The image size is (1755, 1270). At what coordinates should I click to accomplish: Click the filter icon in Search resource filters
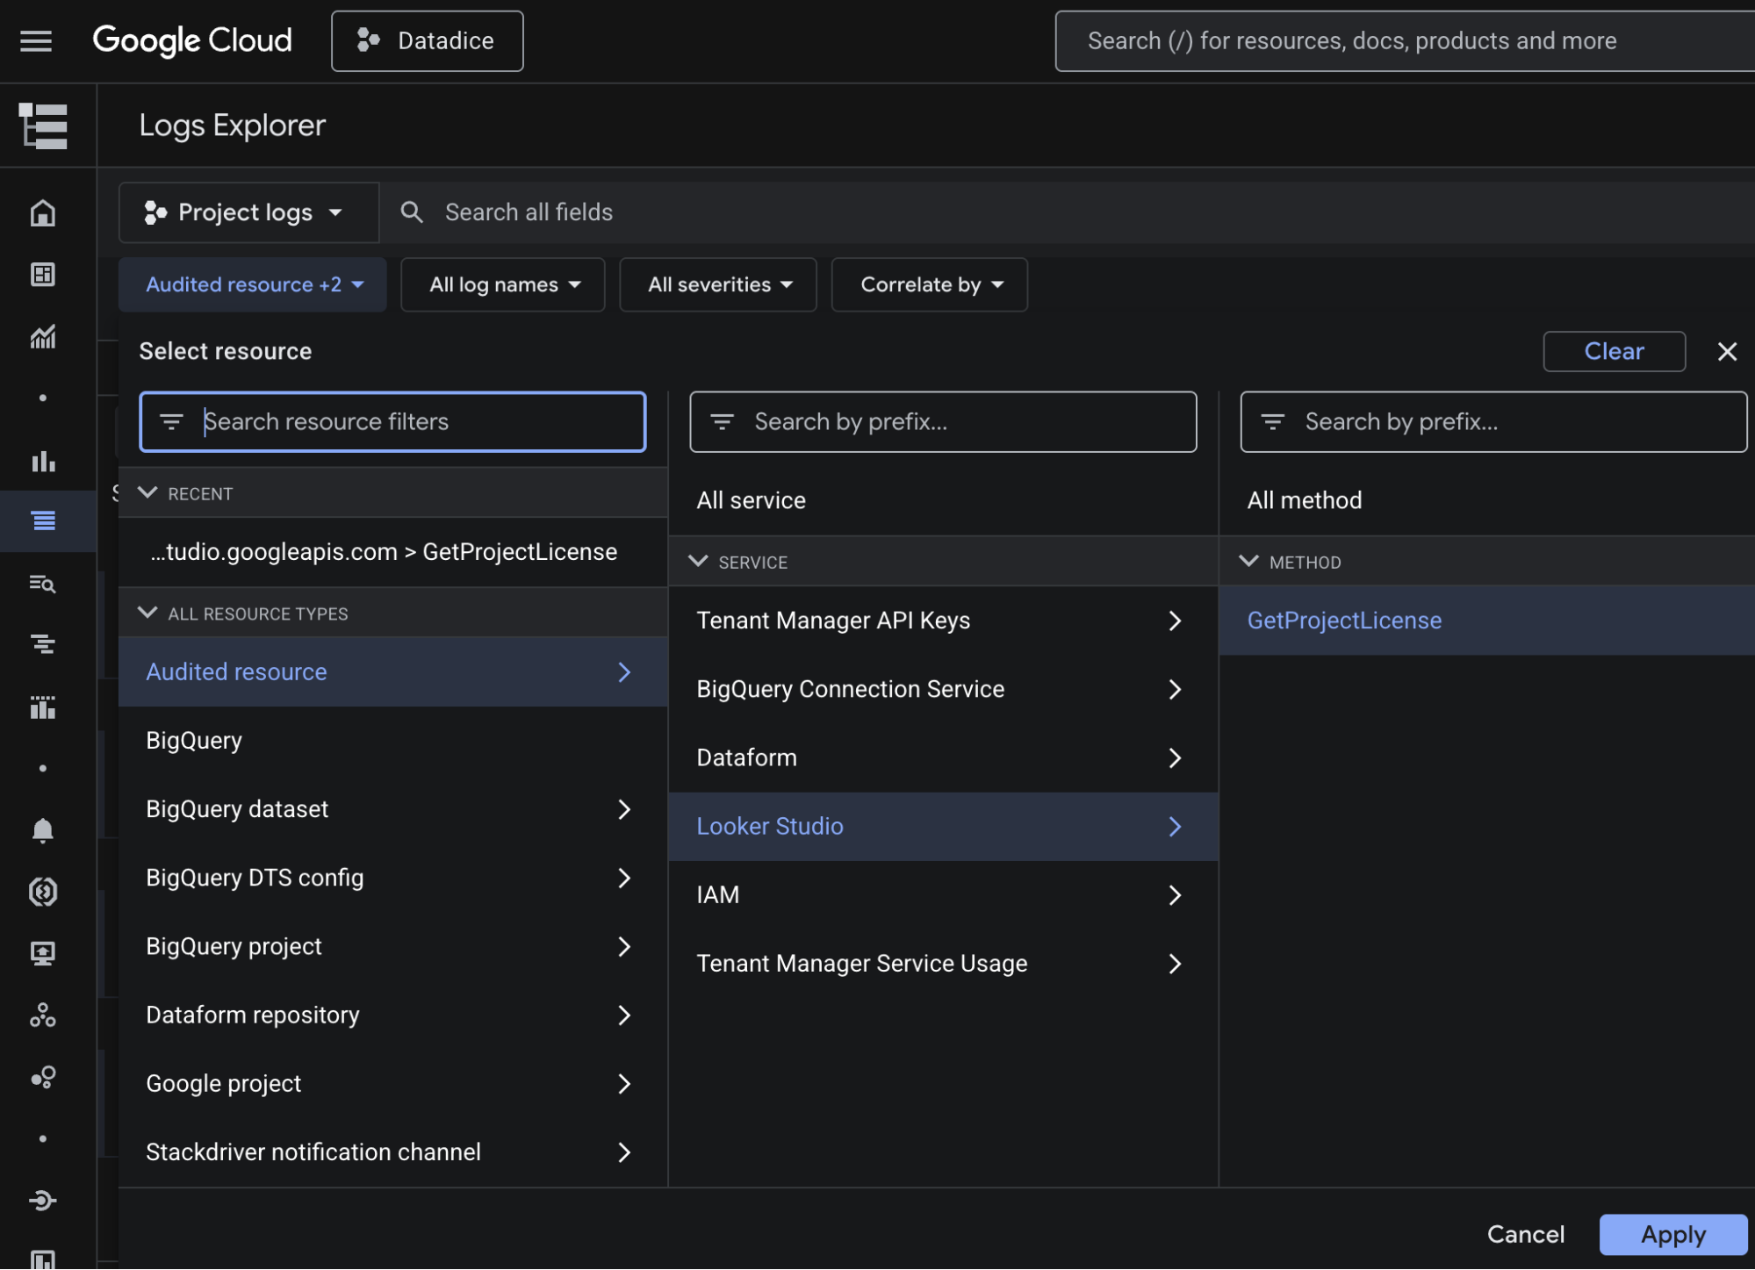coord(172,421)
